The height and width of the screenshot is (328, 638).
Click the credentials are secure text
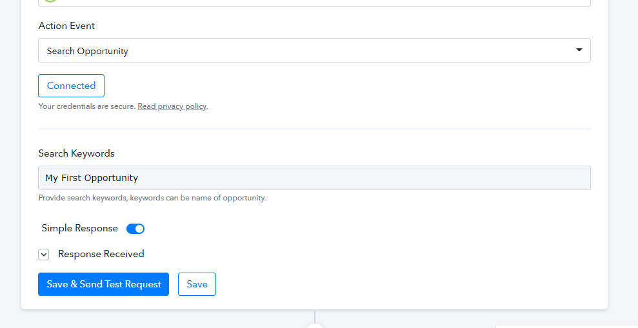87,106
